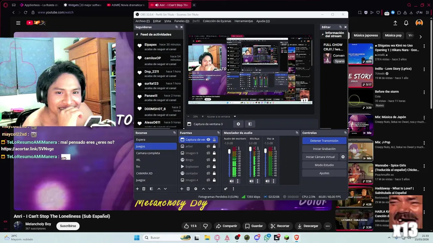433x243 pixels.
Task: Open YouTube notifications bell icon
Action: tap(406, 23)
